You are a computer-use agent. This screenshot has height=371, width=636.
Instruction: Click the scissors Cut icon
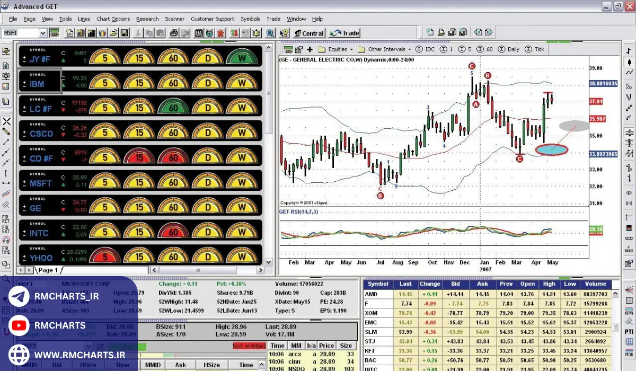tap(137, 33)
